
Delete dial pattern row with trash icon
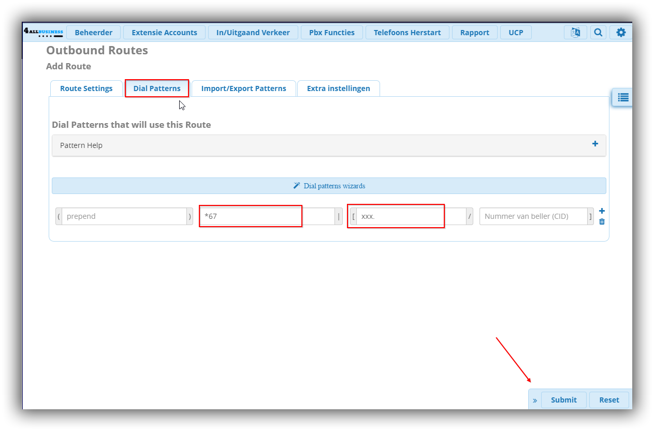602,221
